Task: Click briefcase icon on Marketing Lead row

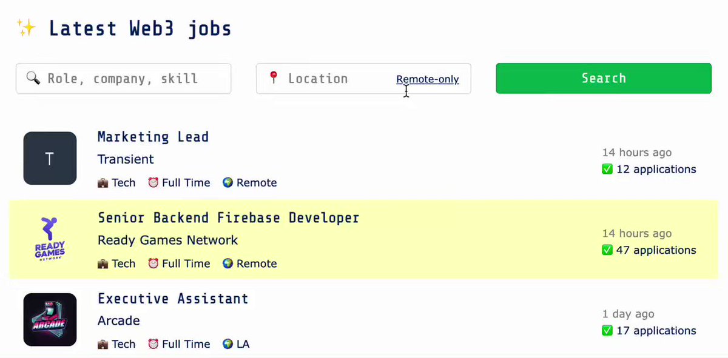Action: click(103, 183)
